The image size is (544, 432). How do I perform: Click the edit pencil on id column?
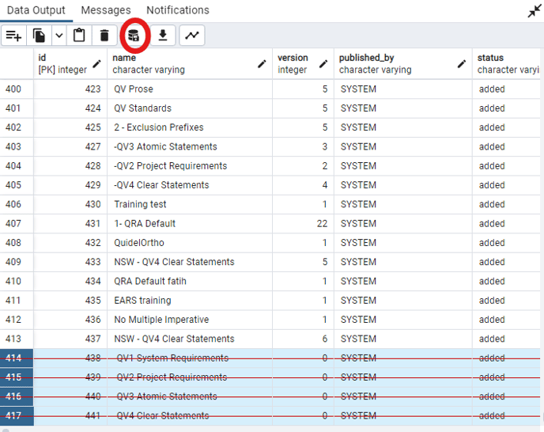point(96,64)
